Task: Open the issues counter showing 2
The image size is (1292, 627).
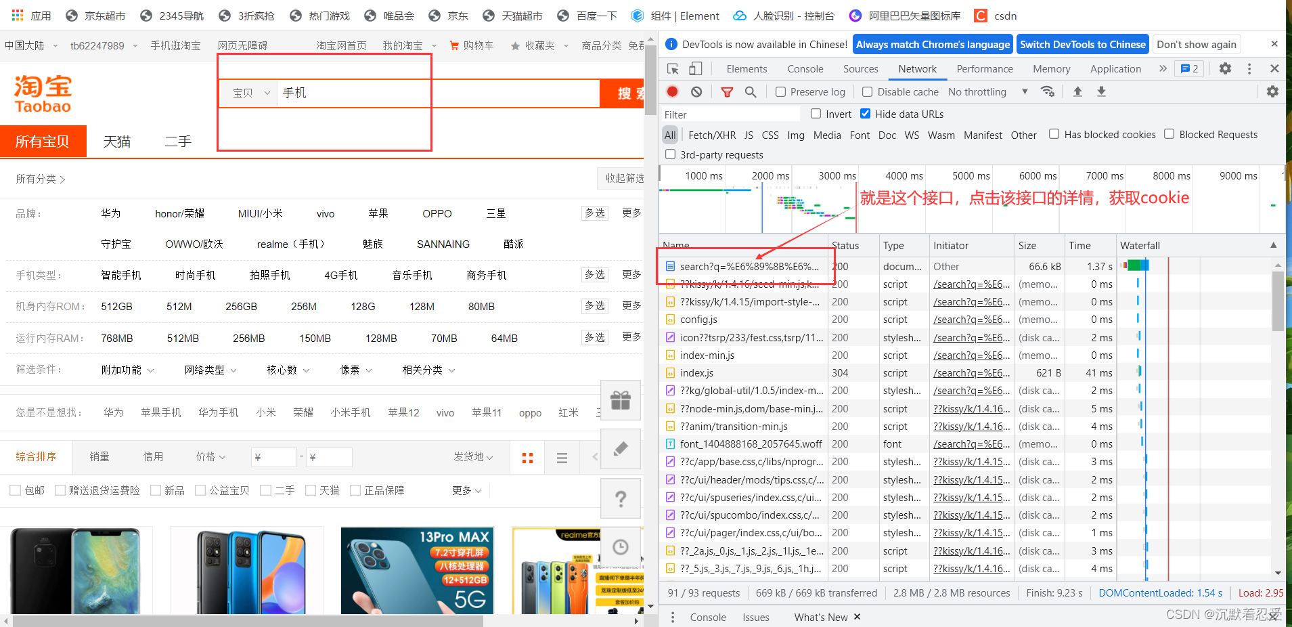Action: coord(1190,68)
